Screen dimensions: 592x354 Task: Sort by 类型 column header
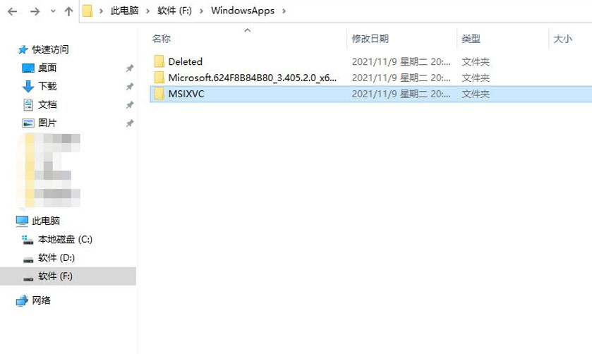[x=471, y=39]
